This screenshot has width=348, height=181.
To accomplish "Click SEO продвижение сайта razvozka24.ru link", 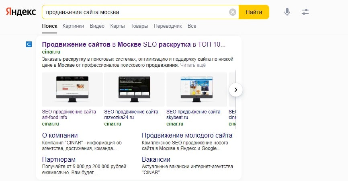I will coord(131,114).
